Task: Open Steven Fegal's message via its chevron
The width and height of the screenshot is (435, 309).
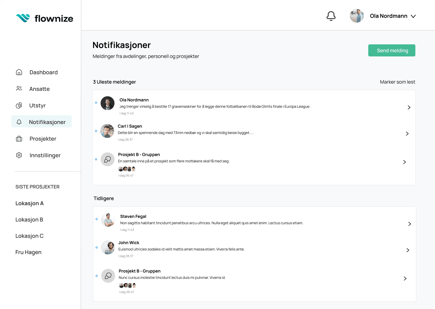Action: point(410,224)
